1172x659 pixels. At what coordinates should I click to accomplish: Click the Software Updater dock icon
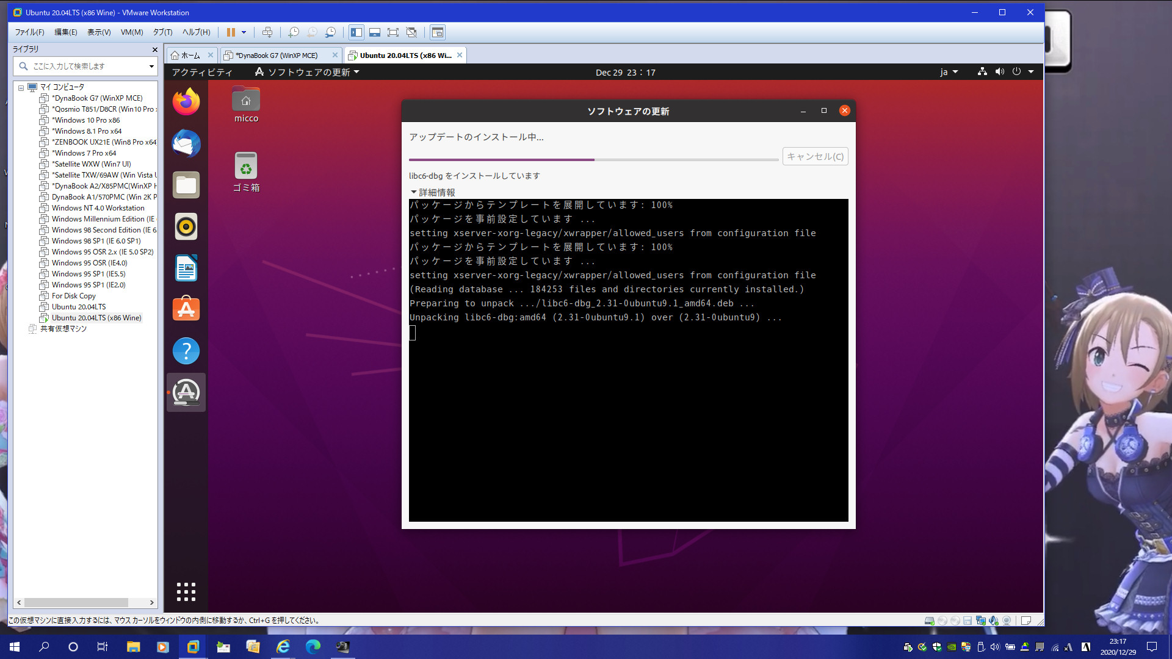point(186,392)
